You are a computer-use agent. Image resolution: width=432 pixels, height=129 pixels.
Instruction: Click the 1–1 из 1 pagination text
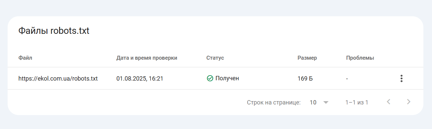[x=357, y=102]
